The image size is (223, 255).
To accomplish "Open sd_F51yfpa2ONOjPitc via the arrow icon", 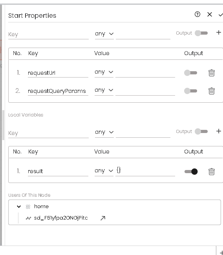I will 103,218.
